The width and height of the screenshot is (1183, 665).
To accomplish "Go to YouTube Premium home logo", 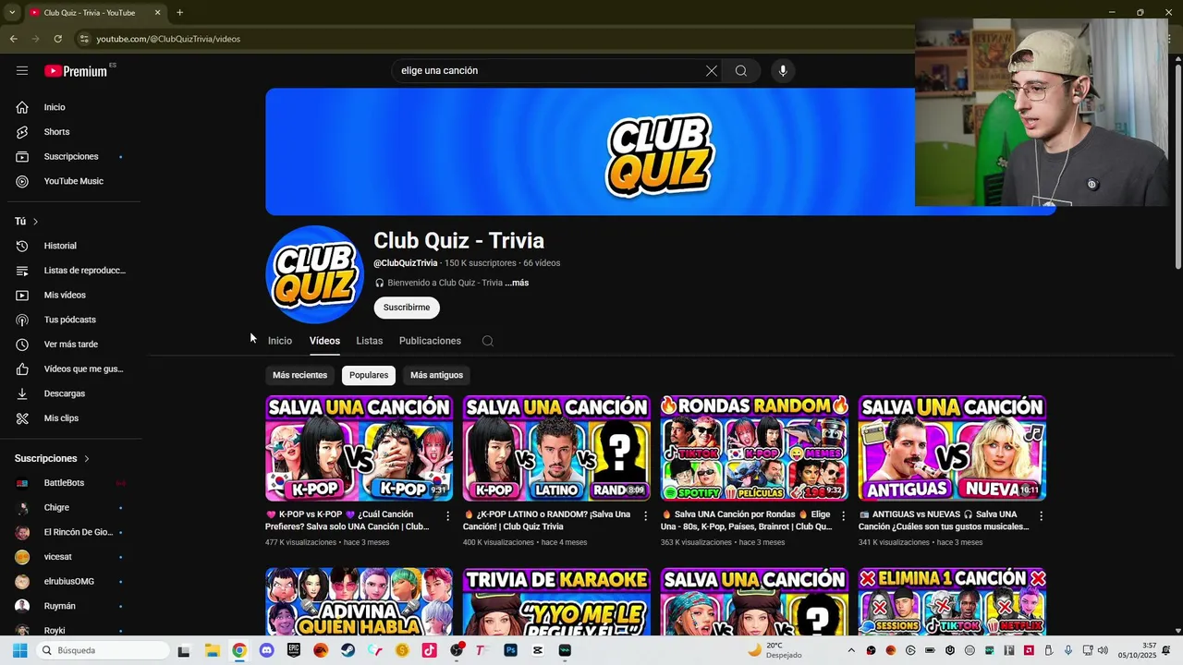I will (76, 71).
